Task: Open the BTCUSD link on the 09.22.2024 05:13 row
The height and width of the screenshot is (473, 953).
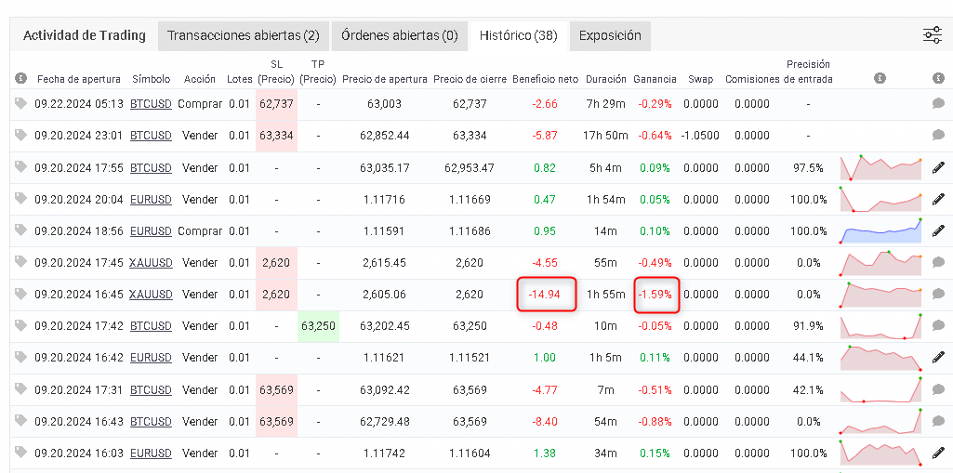Action: click(151, 104)
